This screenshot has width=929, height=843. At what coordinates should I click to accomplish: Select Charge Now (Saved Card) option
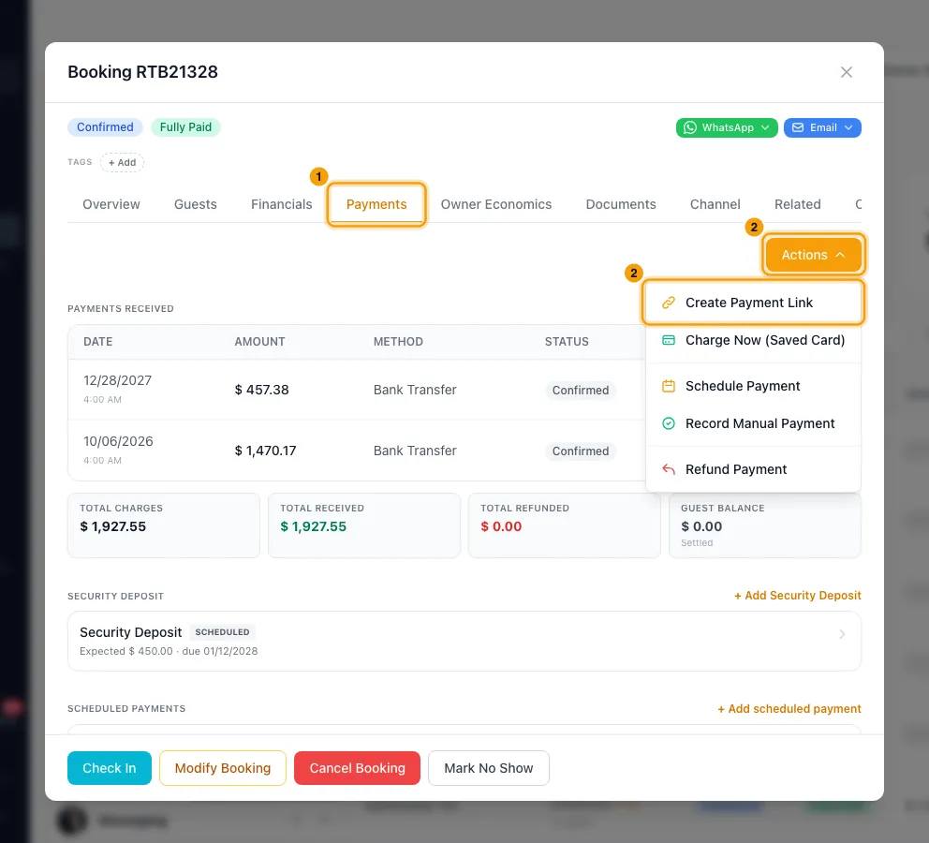click(x=753, y=340)
